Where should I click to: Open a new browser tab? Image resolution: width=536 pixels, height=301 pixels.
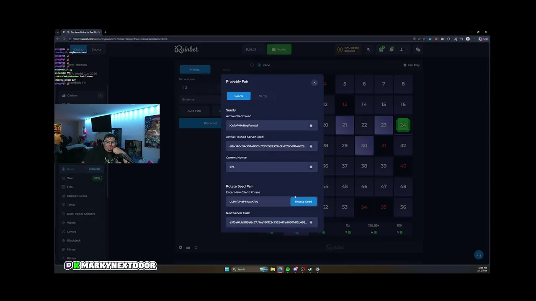pyautogui.click(x=105, y=32)
